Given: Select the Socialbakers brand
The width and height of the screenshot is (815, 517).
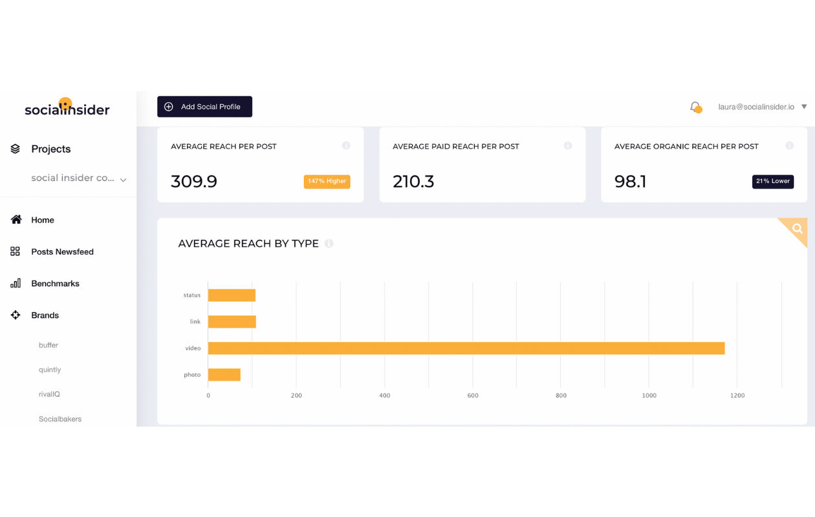Looking at the screenshot, I should pyautogui.click(x=60, y=419).
